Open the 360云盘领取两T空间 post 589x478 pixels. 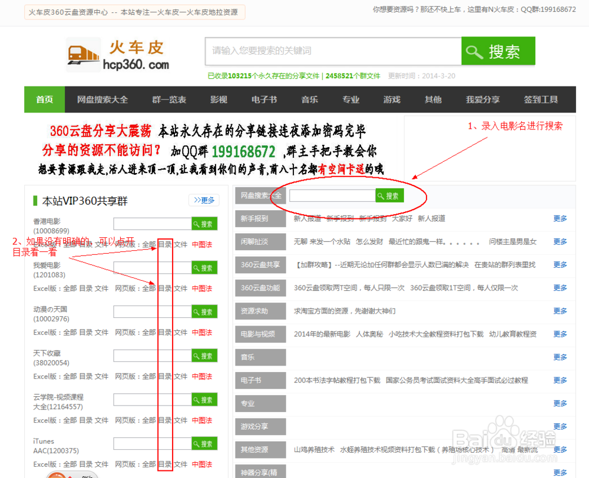349,288
